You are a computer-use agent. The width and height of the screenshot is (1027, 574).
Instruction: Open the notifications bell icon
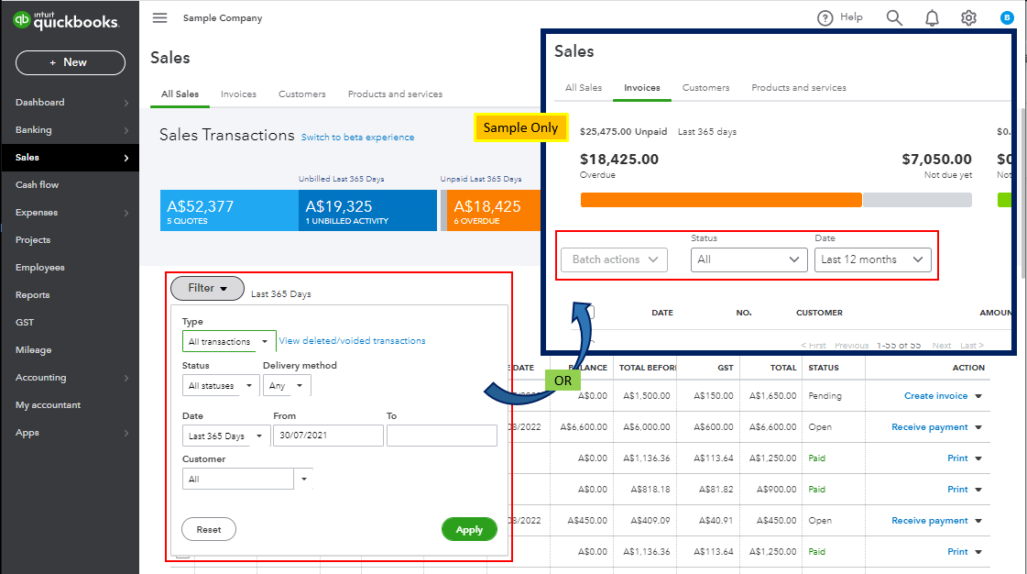point(932,17)
